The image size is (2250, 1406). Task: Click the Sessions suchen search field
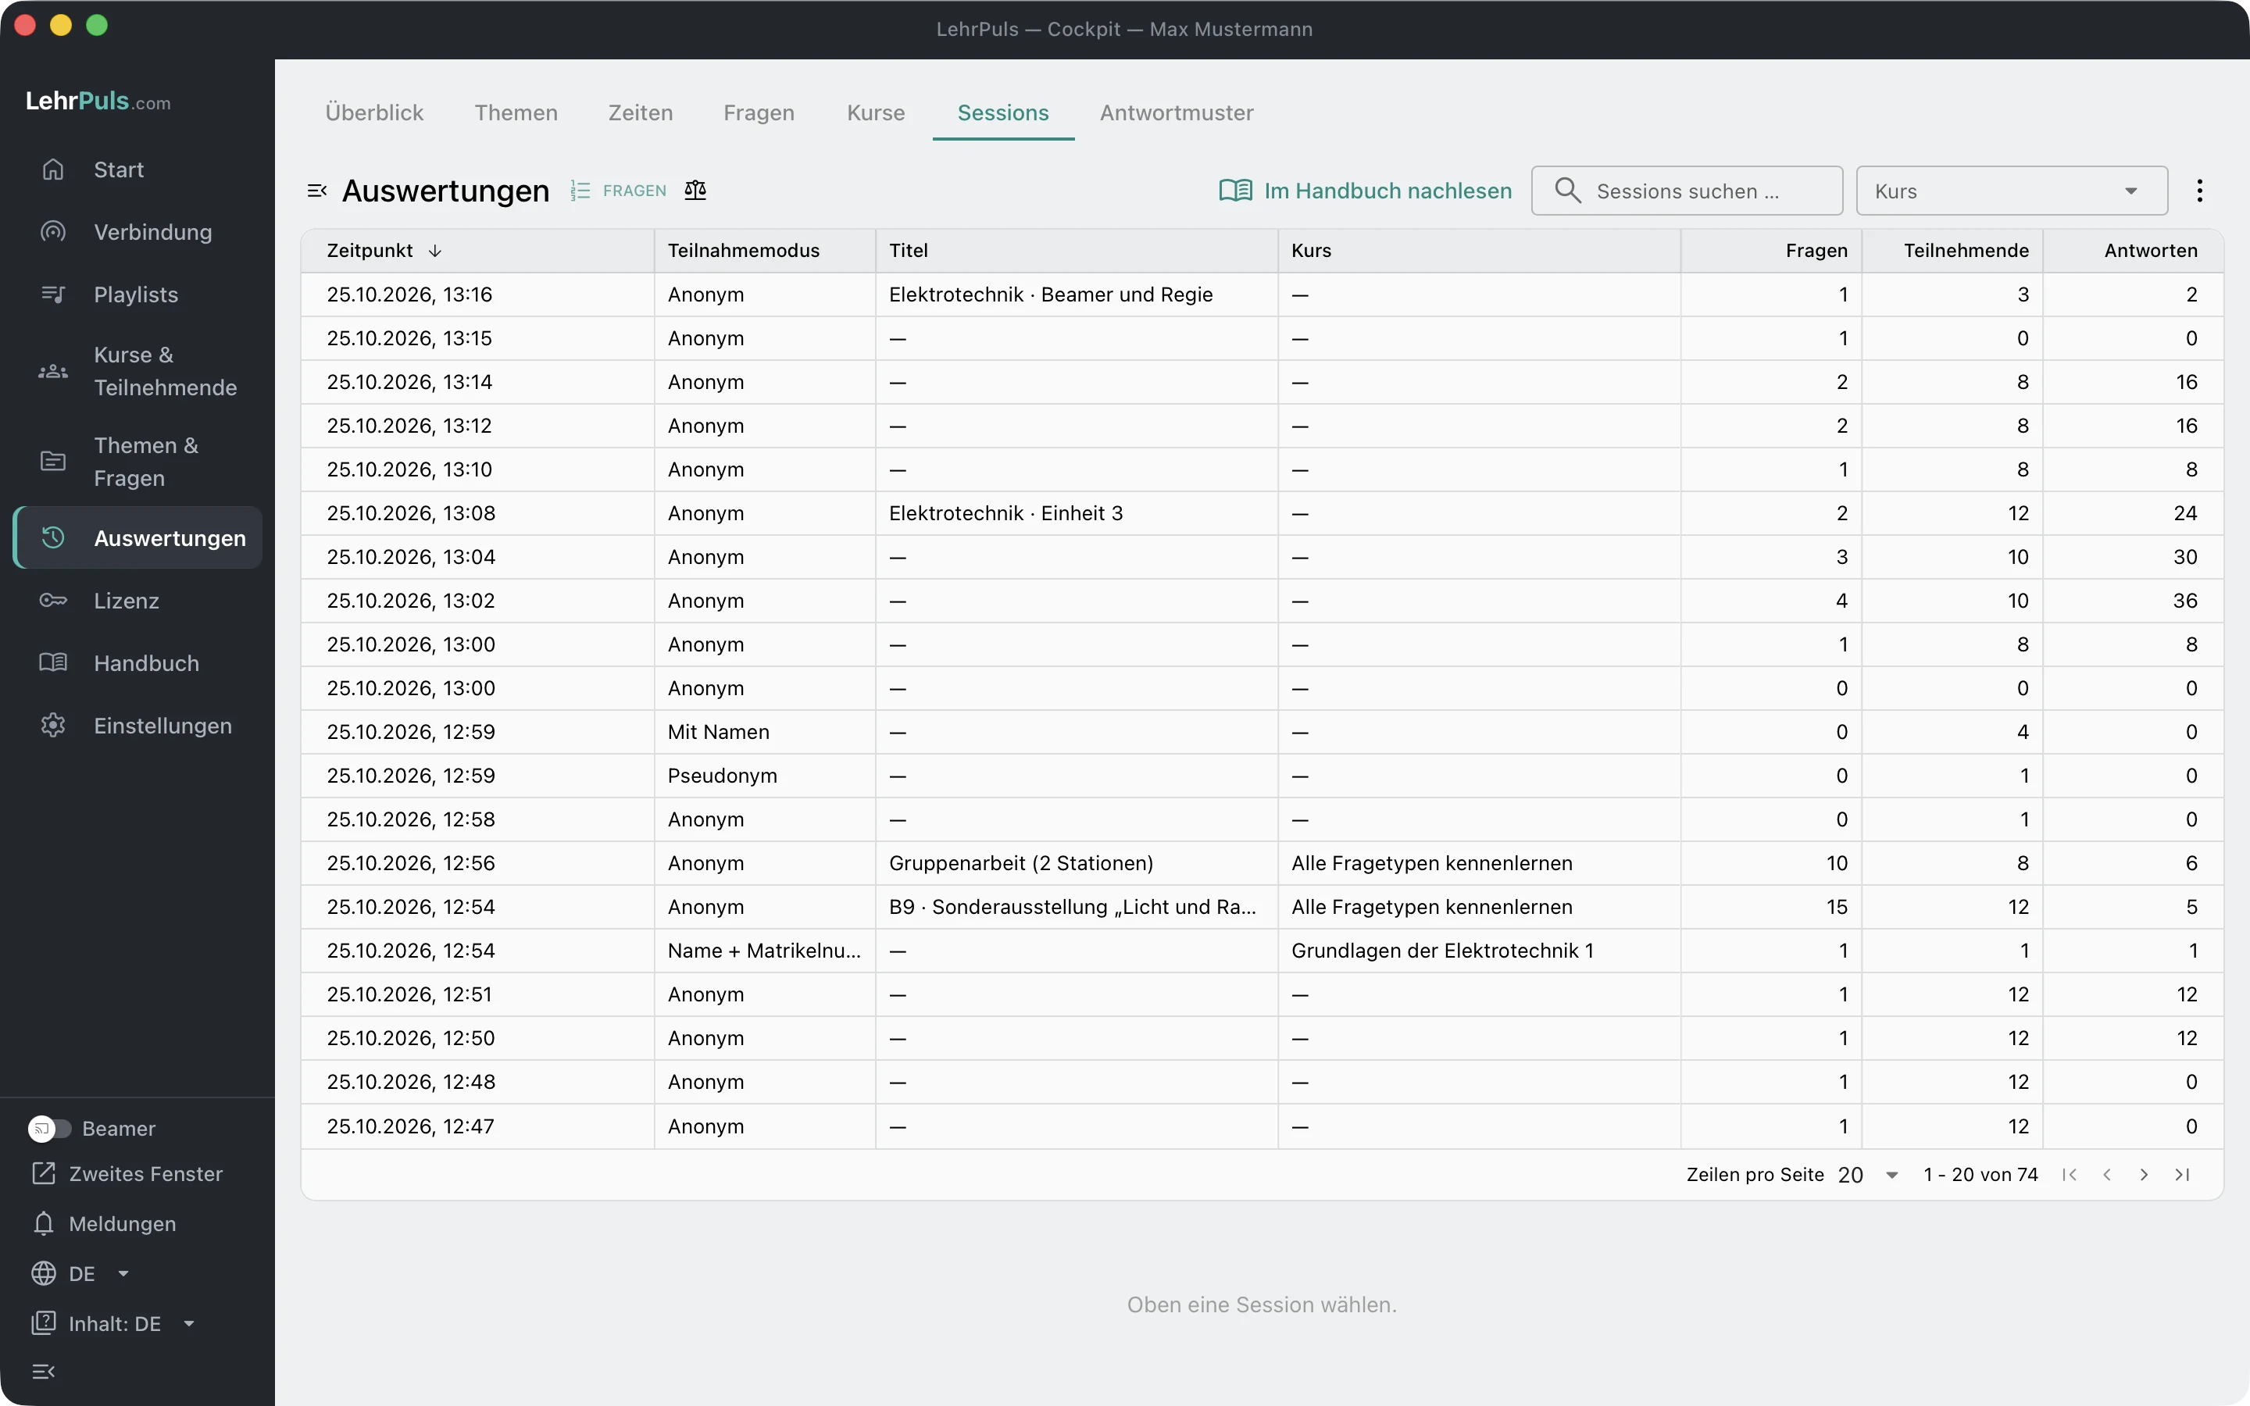[x=1687, y=191]
